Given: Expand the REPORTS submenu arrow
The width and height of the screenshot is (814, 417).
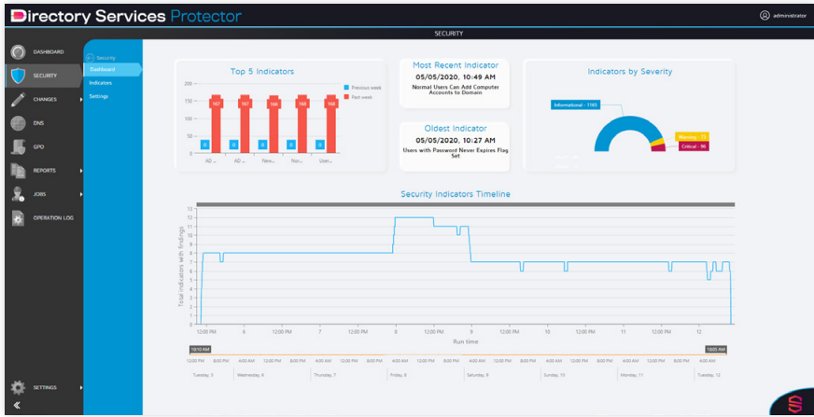Looking at the screenshot, I should (x=81, y=171).
